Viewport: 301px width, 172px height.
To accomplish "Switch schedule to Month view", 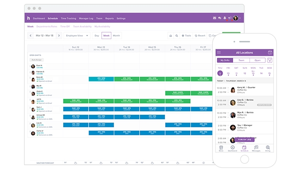I will 116,36.
